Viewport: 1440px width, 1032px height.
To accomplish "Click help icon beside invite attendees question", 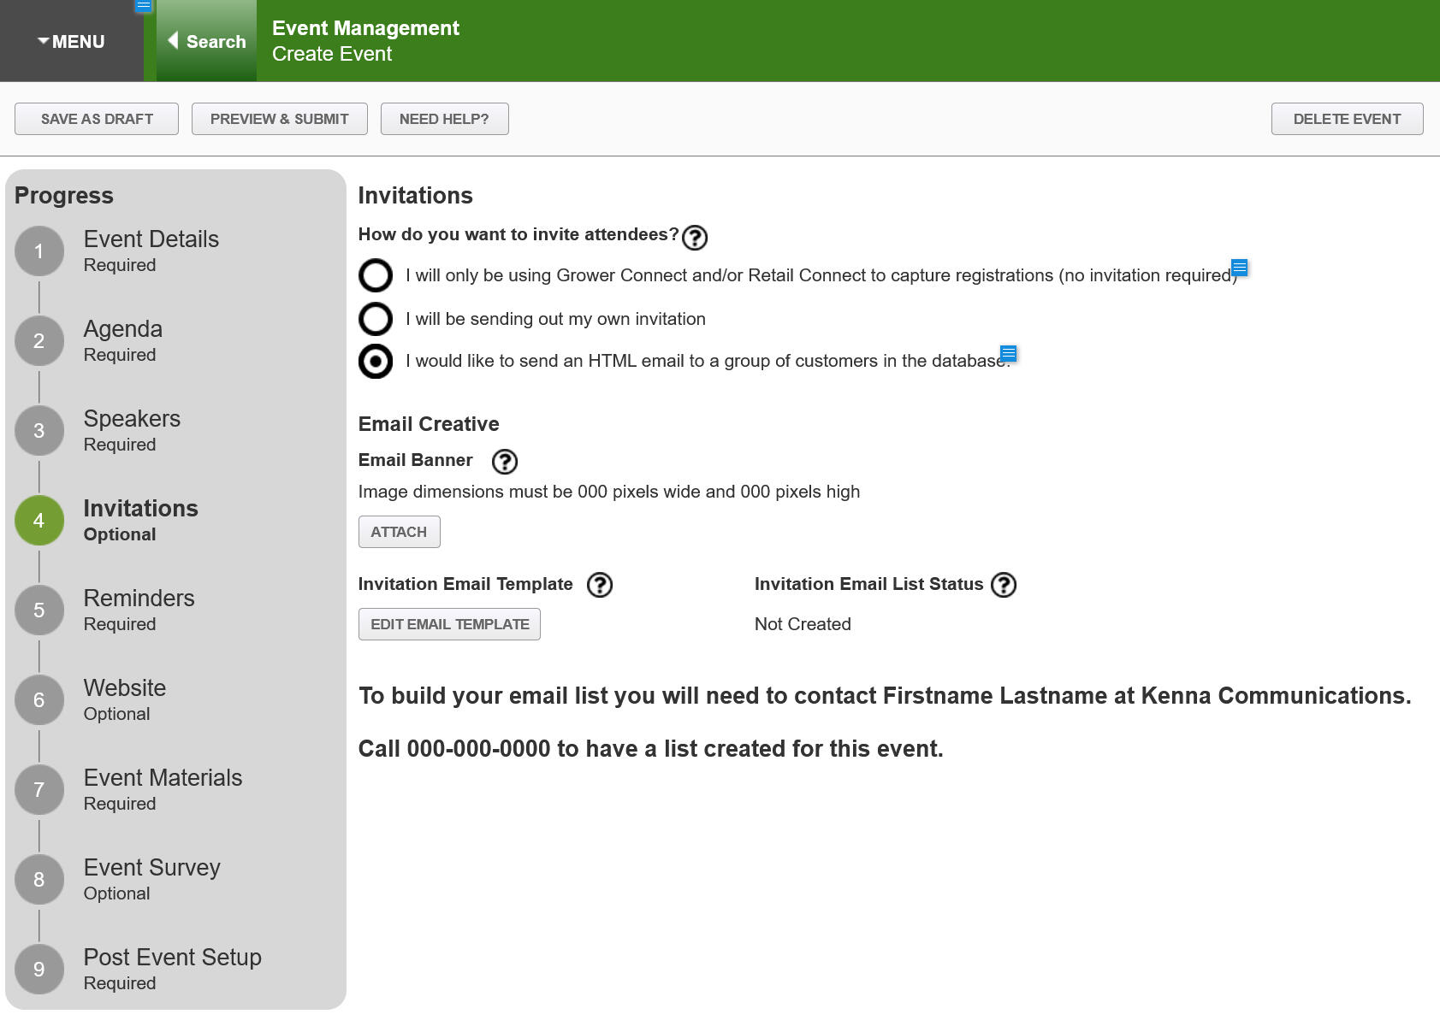I will coord(695,237).
